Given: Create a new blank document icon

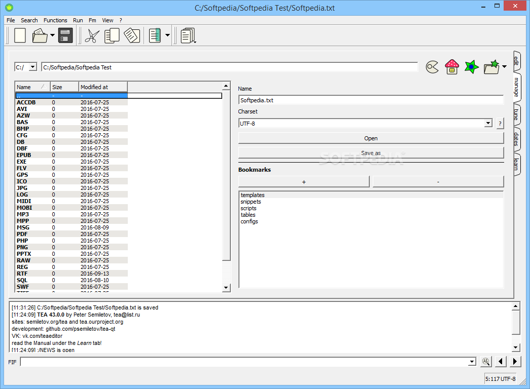Looking at the screenshot, I should 20,35.
